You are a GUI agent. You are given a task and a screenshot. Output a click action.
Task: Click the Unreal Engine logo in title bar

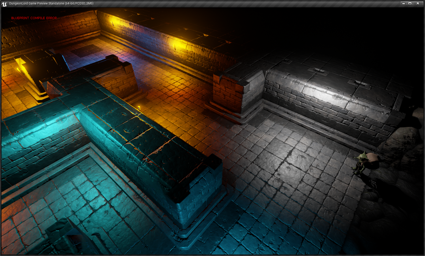click(4, 3)
